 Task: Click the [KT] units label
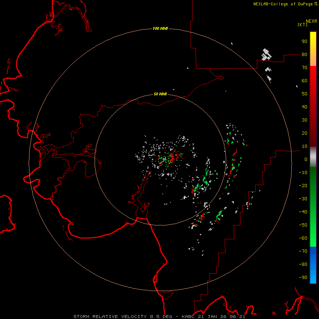pyautogui.click(x=302, y=24)
